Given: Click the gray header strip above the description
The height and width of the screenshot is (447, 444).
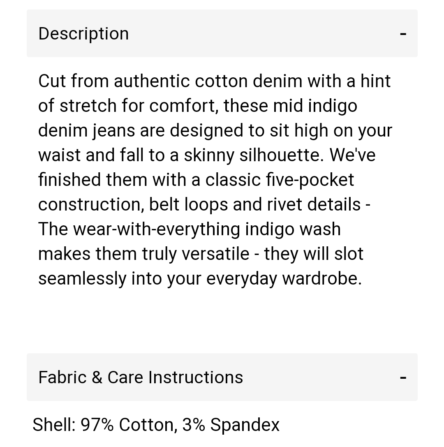Looking at the screenshot, I should point(222,33).
